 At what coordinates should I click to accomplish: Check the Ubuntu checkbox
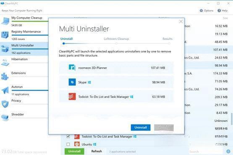[68, 144]
